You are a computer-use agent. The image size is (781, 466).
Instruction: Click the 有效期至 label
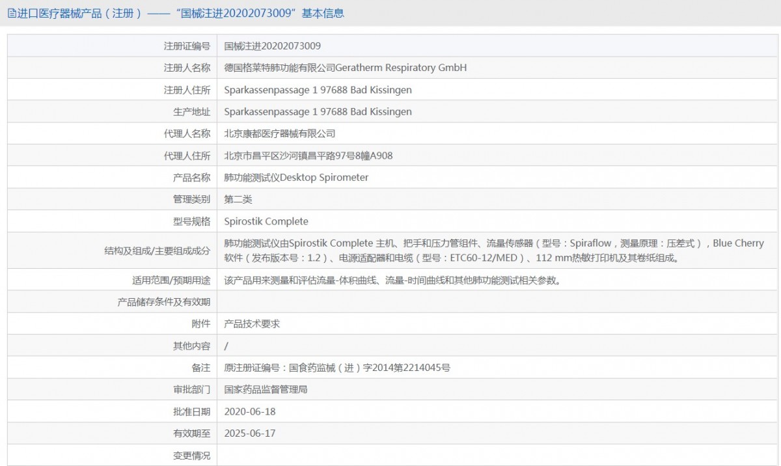click(x=191, y=433)
